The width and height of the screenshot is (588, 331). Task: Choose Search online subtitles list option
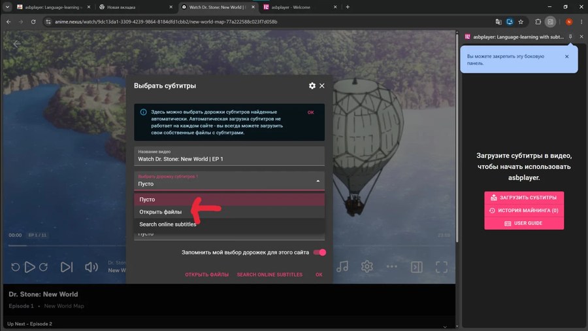229,224
